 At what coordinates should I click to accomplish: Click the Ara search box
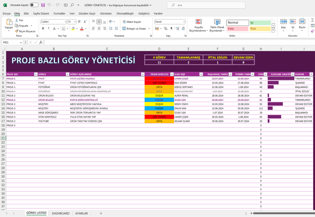(x=206, y=5)
